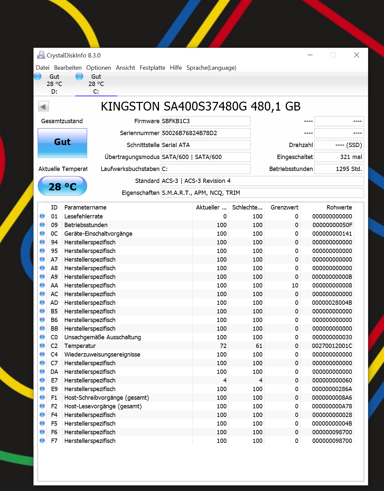Close the CrystalDiskInfo window
Viewport: 384px width, 491px height.
tap(356, 55)
